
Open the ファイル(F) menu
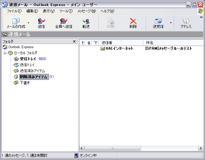click(14, 11)
